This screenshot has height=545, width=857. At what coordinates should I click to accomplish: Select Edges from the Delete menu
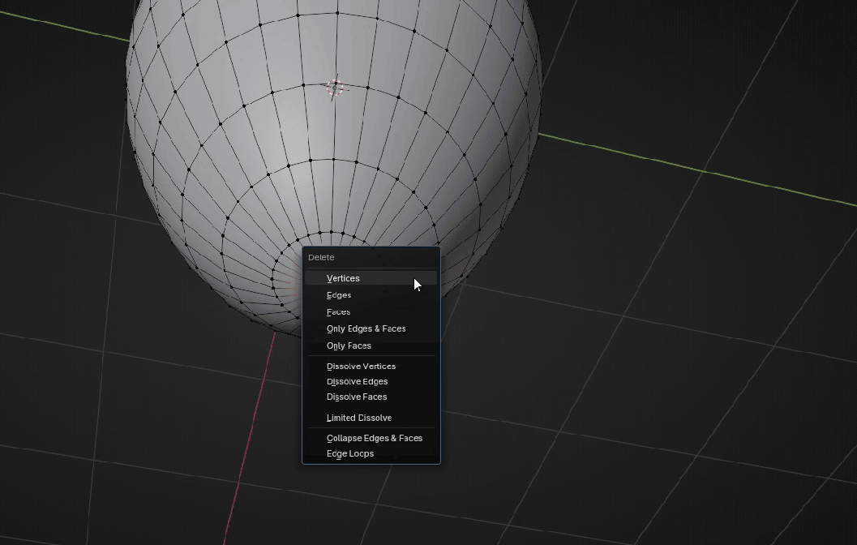[x=339, y=295]
